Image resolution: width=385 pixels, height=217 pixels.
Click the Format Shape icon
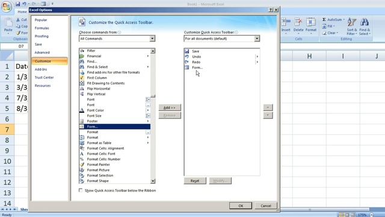pos(82,181)
